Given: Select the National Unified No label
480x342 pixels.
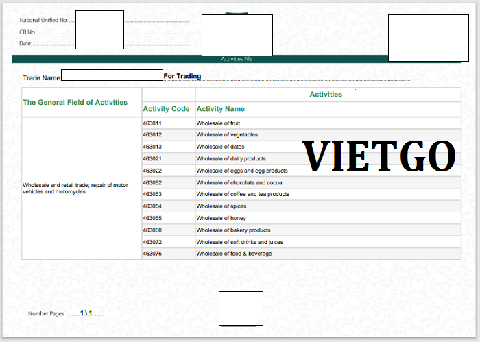Looking at the screenshot, I should (44, 21).
